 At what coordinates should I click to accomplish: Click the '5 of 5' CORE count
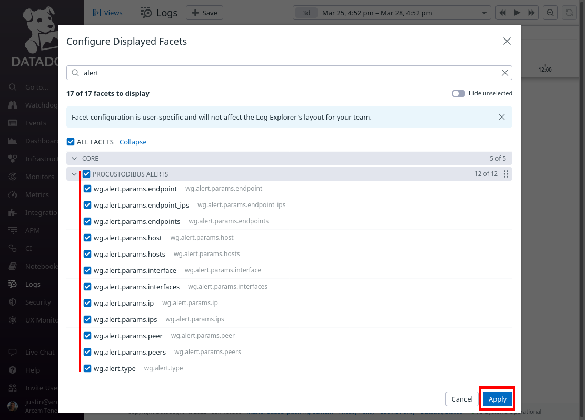(498, 158)
